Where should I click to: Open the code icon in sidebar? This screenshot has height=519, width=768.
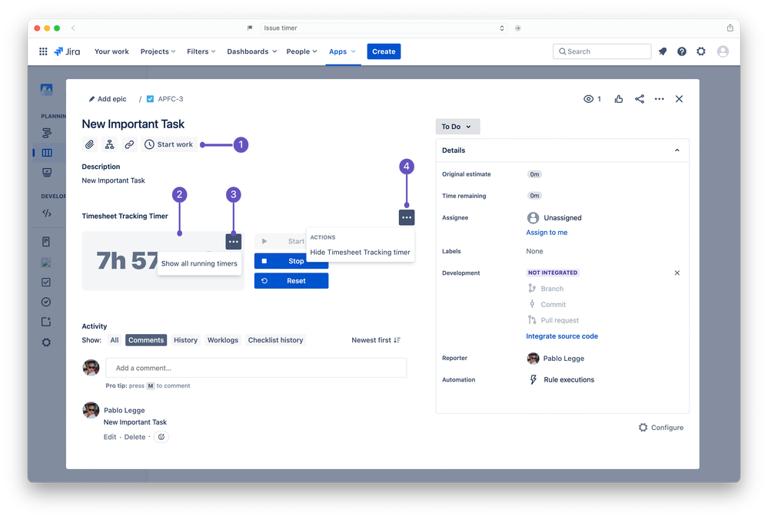click(x=47, y=213)
